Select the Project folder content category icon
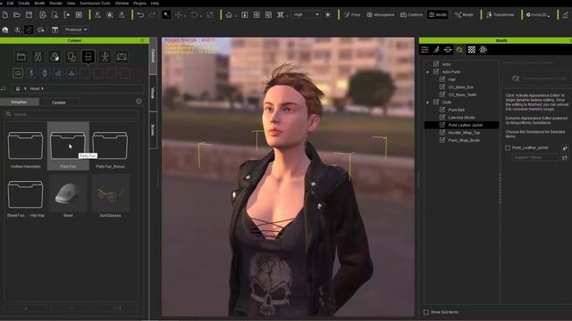This screenshot has width=572, height=321. coord(21,57)
